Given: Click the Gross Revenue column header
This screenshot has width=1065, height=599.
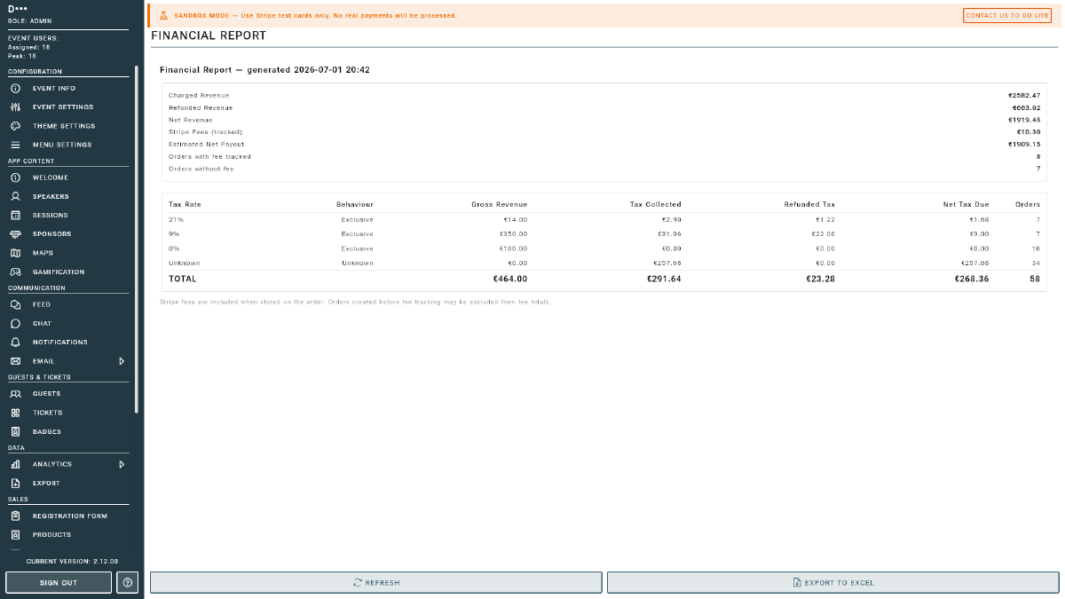Looking at the screenshot, I should (499, 204).
